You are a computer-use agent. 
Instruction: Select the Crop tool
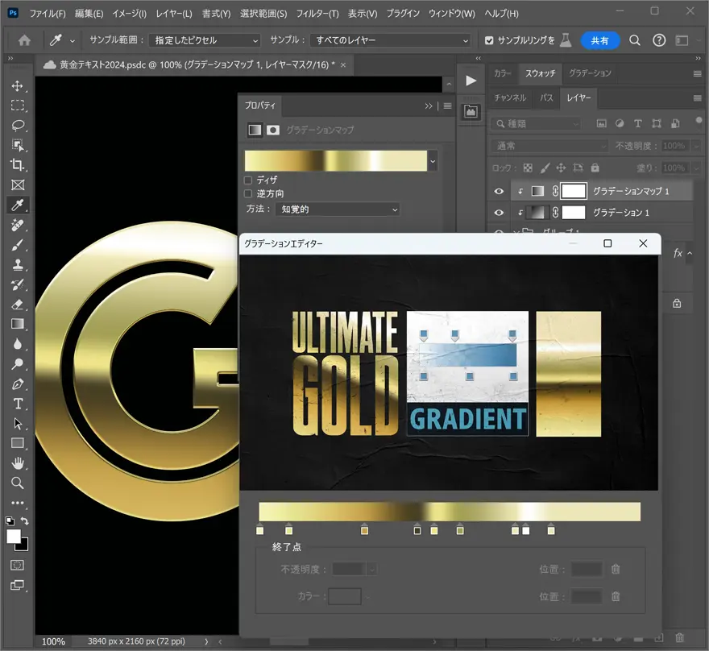point(18,165)
